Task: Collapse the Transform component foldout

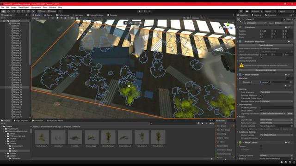Action: click(238, 27)
